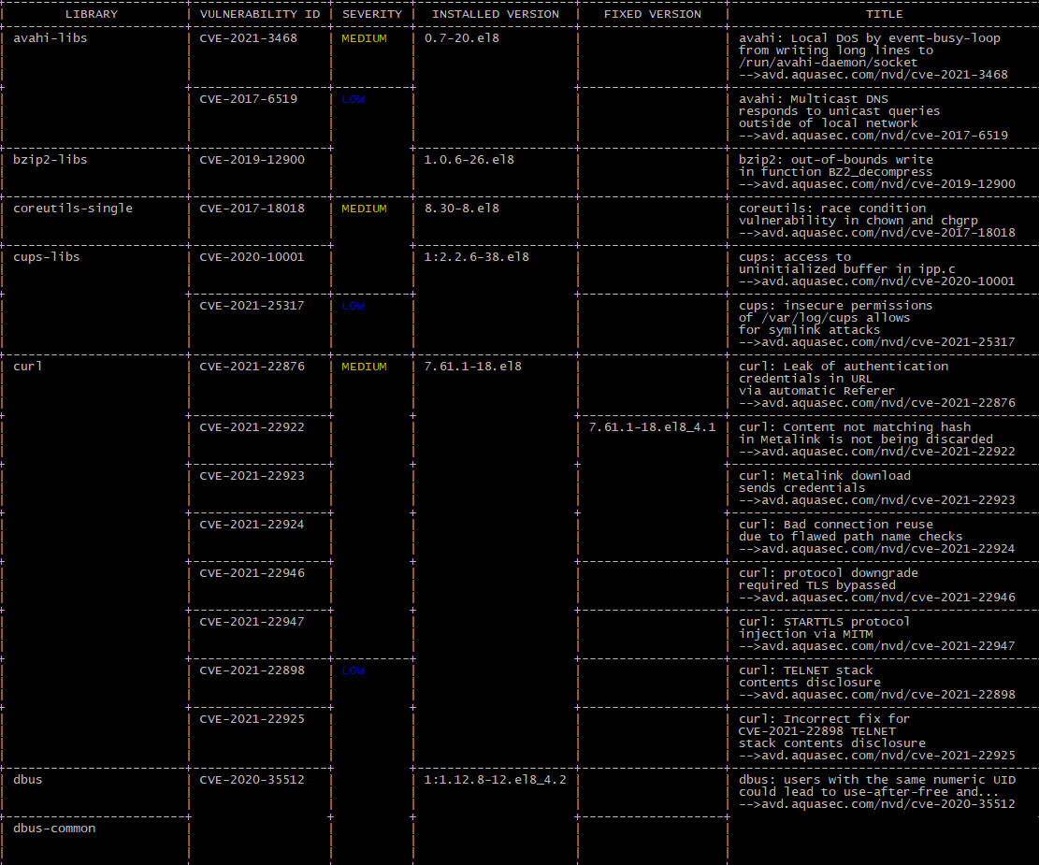This screenshot has height=865, width=1039.
Task: Open avd.aquasec.com link for cve-2021-25317
Action: coord(877,342)
